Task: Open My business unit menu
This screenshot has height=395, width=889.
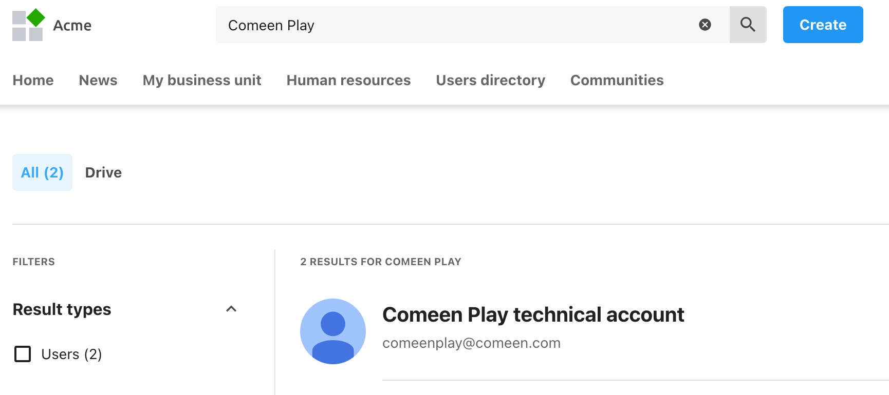Action: (x=202, y=80)
